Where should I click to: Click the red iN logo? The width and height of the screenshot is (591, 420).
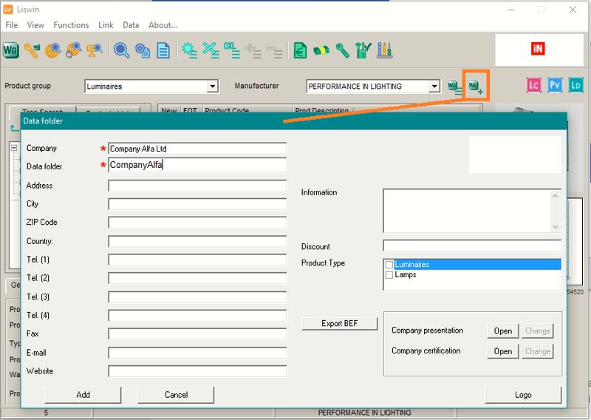(x=538, y=49)
